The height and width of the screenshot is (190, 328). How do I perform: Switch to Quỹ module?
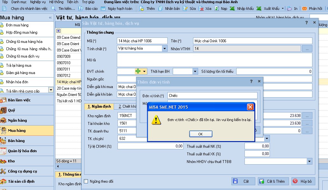coord(27,110)
